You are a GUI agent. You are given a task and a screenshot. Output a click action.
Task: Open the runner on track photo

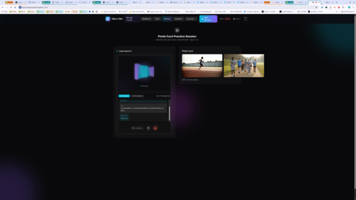pyautogui.click(x=202, y=66)
